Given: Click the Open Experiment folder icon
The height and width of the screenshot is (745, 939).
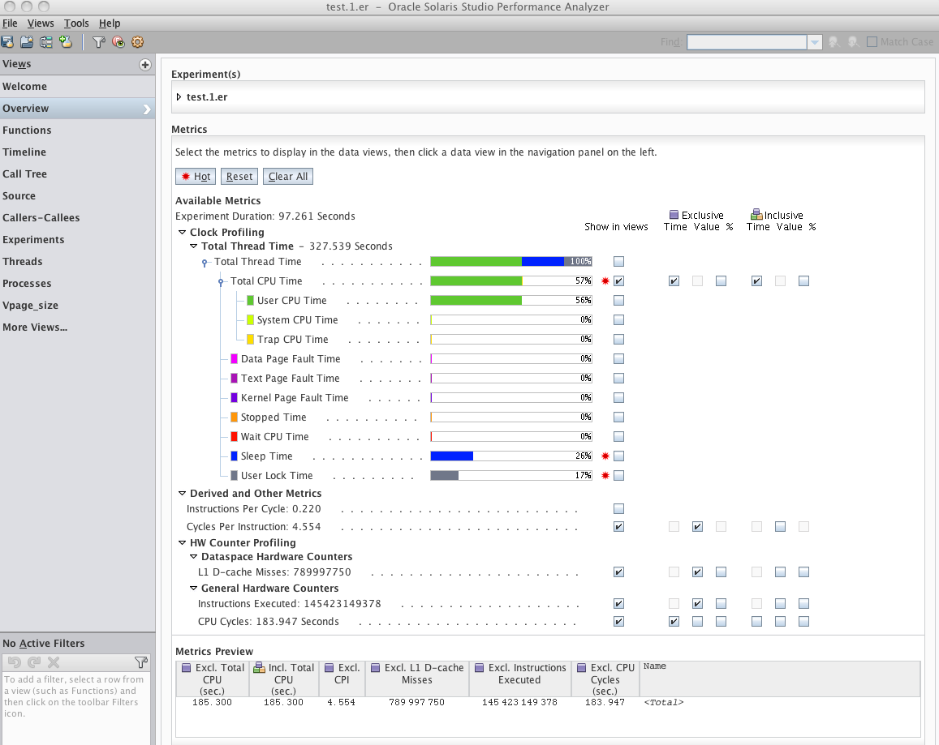Looking at the screenshot, I should coord(27,42).
